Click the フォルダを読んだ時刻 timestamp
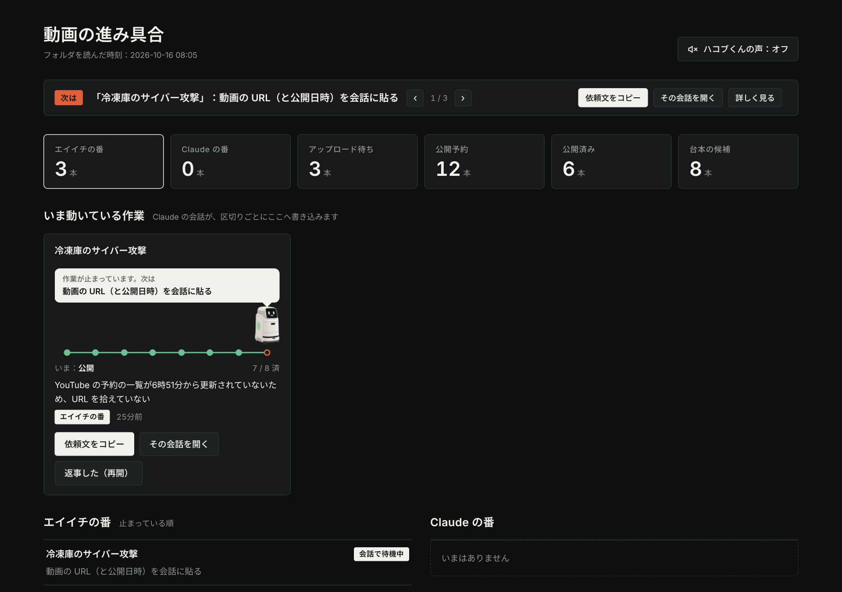 pos(120,55)
